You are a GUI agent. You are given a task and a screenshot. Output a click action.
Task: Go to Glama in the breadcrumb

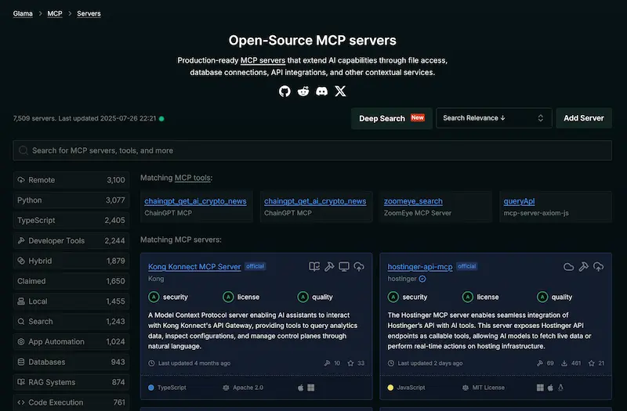(23, 13)
